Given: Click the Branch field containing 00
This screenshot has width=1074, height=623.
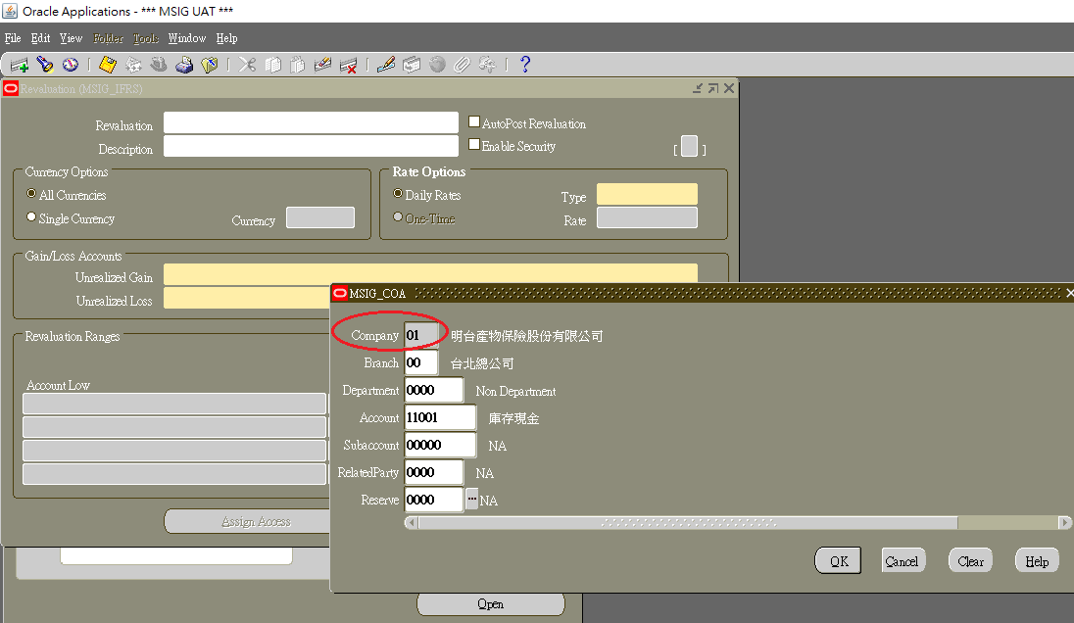Looking at the screenshot, I should pos(421,362).
